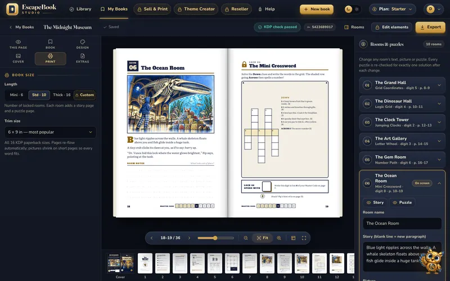This screenshot has width=450, height=281.
Task: Open the Cover settings tab
Action: (x=18, y=58)
